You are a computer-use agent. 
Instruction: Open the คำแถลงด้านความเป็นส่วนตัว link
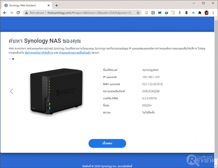[x=75, y=53]
